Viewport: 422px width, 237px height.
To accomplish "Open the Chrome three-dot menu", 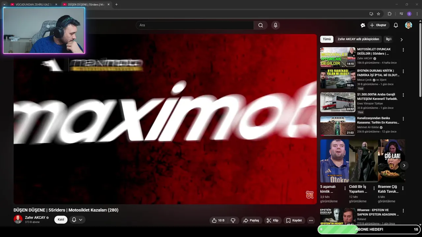I will [x=417, y=14].
